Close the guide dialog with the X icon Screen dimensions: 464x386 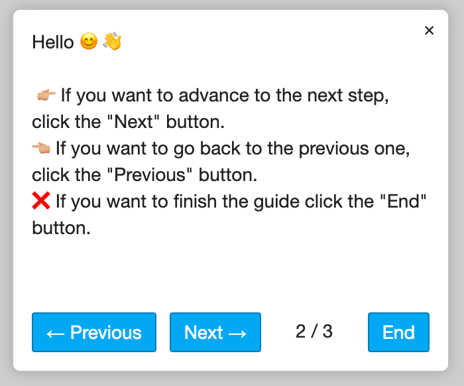pyautogui.click(x=429, y=31)
